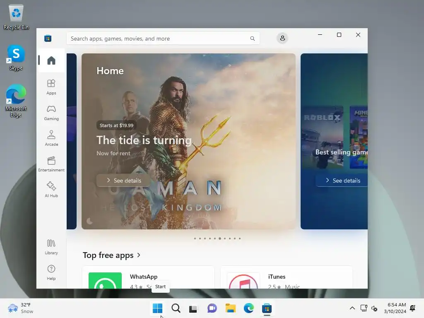Click the Microsoft Store logo icon
Image resolution: width=424 pixels, height=318 pixels.
pos(48,39)
